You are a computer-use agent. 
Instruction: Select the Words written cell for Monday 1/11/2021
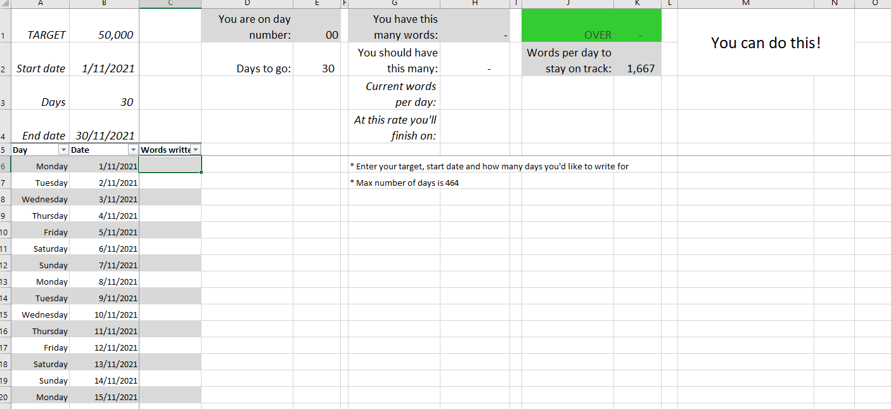[x=170, y=166]
